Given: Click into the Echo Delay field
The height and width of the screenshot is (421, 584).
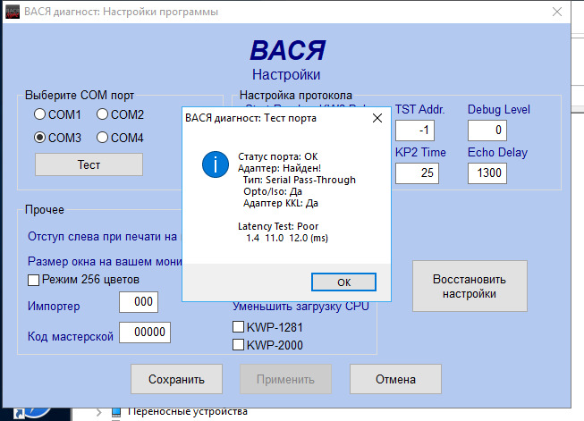Looking at the screenshot, I should pyautogui.click(x=487, y=173).
